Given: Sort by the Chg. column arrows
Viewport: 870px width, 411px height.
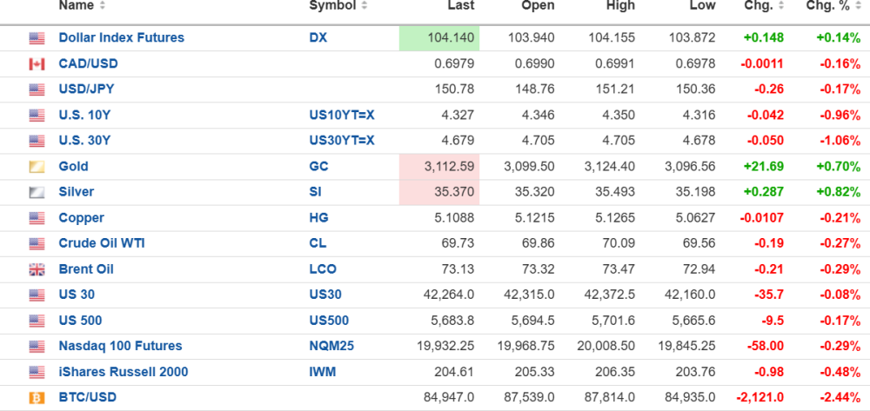Looking at the screenshot, I should point(780,5).
